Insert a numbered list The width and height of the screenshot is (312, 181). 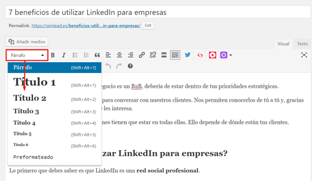[86, 55]
